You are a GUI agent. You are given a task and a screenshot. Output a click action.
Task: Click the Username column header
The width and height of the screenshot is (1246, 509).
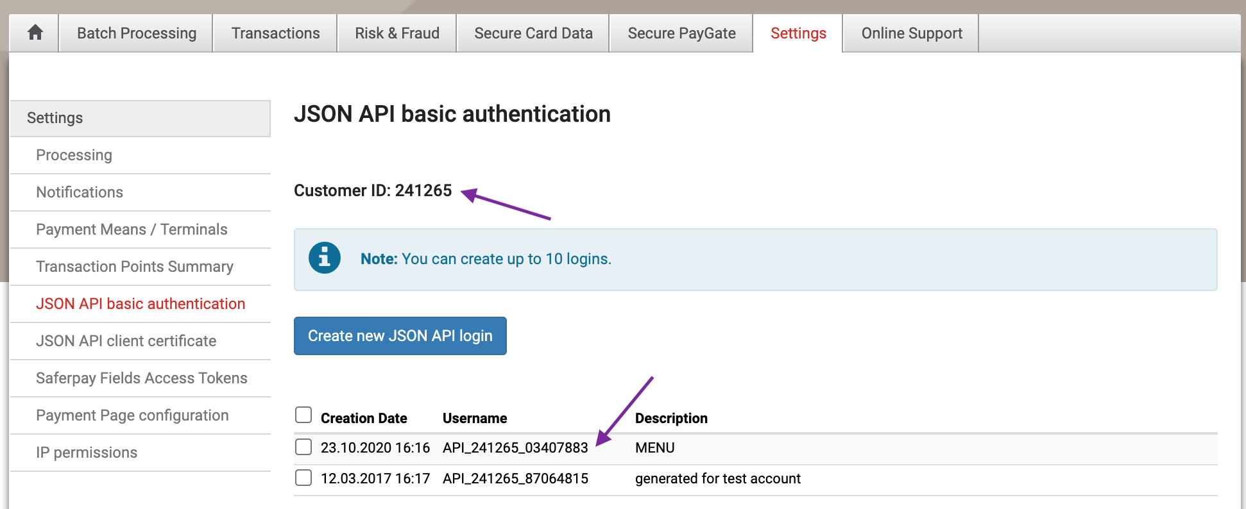tap(475, 418)
